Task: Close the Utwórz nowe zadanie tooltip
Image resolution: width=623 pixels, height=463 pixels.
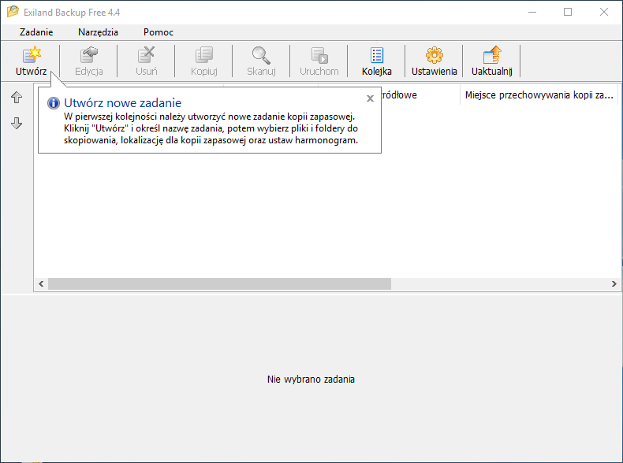Action: pyautogui.click(x=370, y=98)
